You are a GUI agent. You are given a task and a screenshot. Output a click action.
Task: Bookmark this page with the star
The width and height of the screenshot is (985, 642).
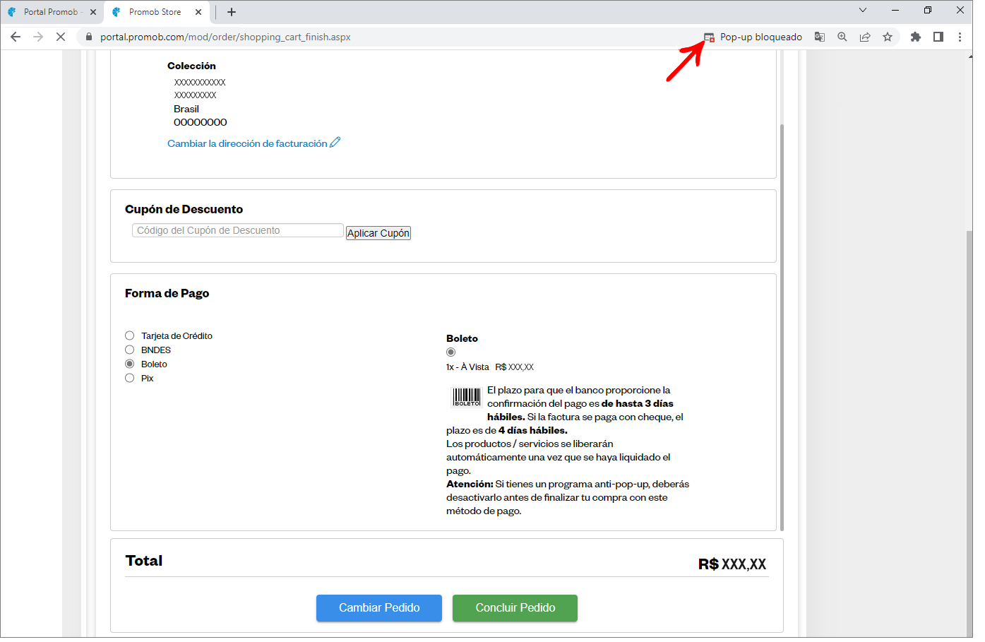pyautogui.click(x=888, y=37)
